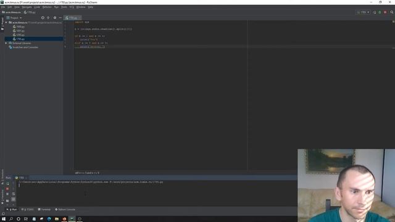Open the Refactor menu
The height and width of the screenshot is (222, 395).
(x=47, y=7)
